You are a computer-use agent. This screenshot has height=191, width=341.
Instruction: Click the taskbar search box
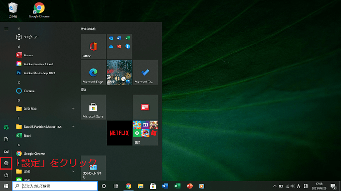[x=55, y=186]
